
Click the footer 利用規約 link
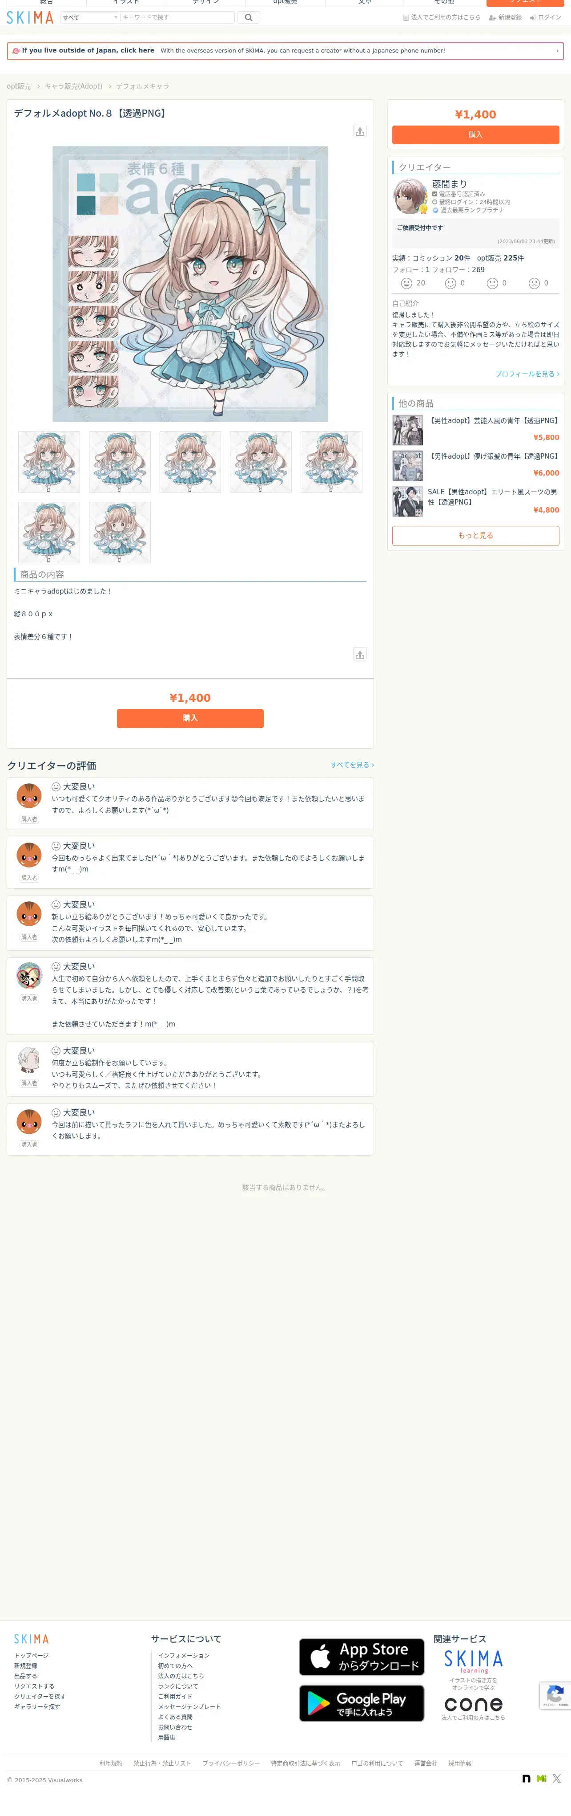(111, 1764)
